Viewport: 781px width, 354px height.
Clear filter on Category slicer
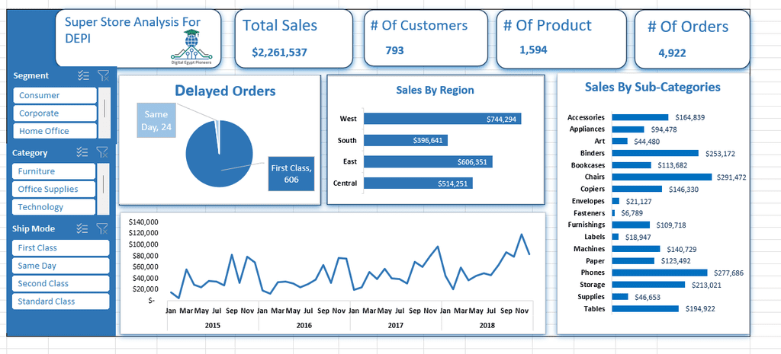(x=102, y=152)
